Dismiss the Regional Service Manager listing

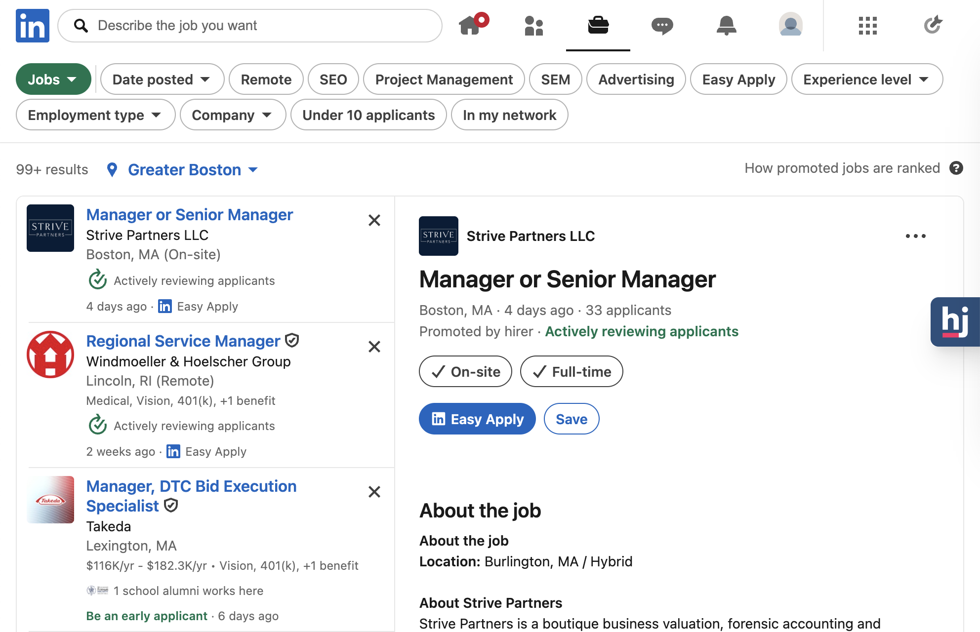(x=374, y=347)
